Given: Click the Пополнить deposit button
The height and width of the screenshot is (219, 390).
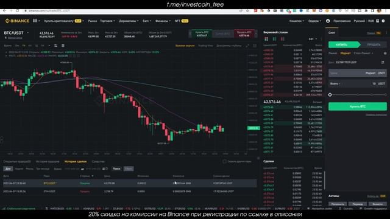Looking at the screenshot, I should (338, 204).
